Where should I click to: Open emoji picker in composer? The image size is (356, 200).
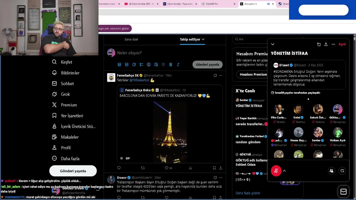pos(149,64)
